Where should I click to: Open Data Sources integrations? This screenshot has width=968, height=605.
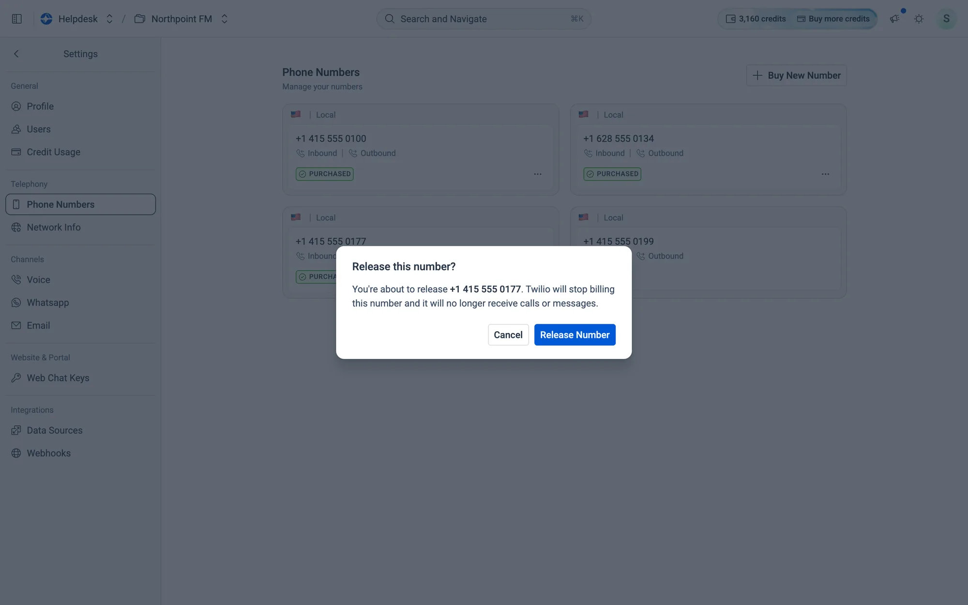coord(80,430)
